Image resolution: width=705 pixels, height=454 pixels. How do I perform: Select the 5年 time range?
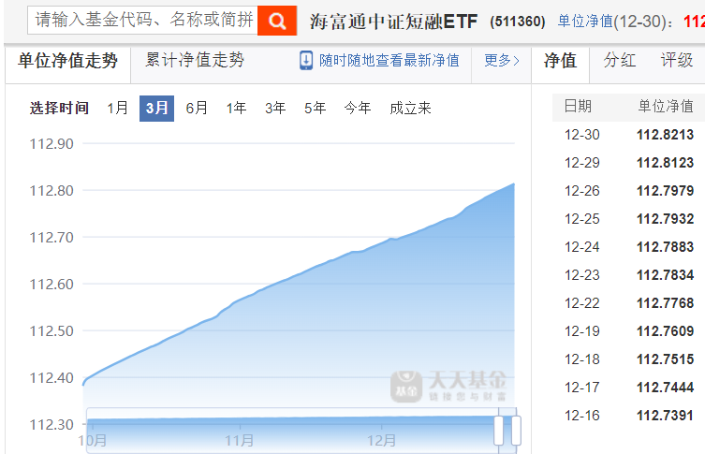point(315,108)
